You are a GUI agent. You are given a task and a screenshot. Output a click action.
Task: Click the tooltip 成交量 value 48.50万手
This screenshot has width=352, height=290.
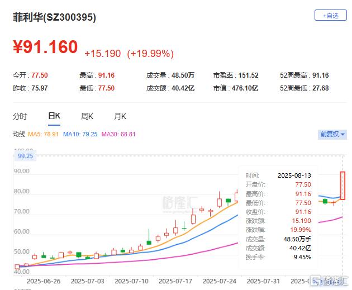coord(297,239)
